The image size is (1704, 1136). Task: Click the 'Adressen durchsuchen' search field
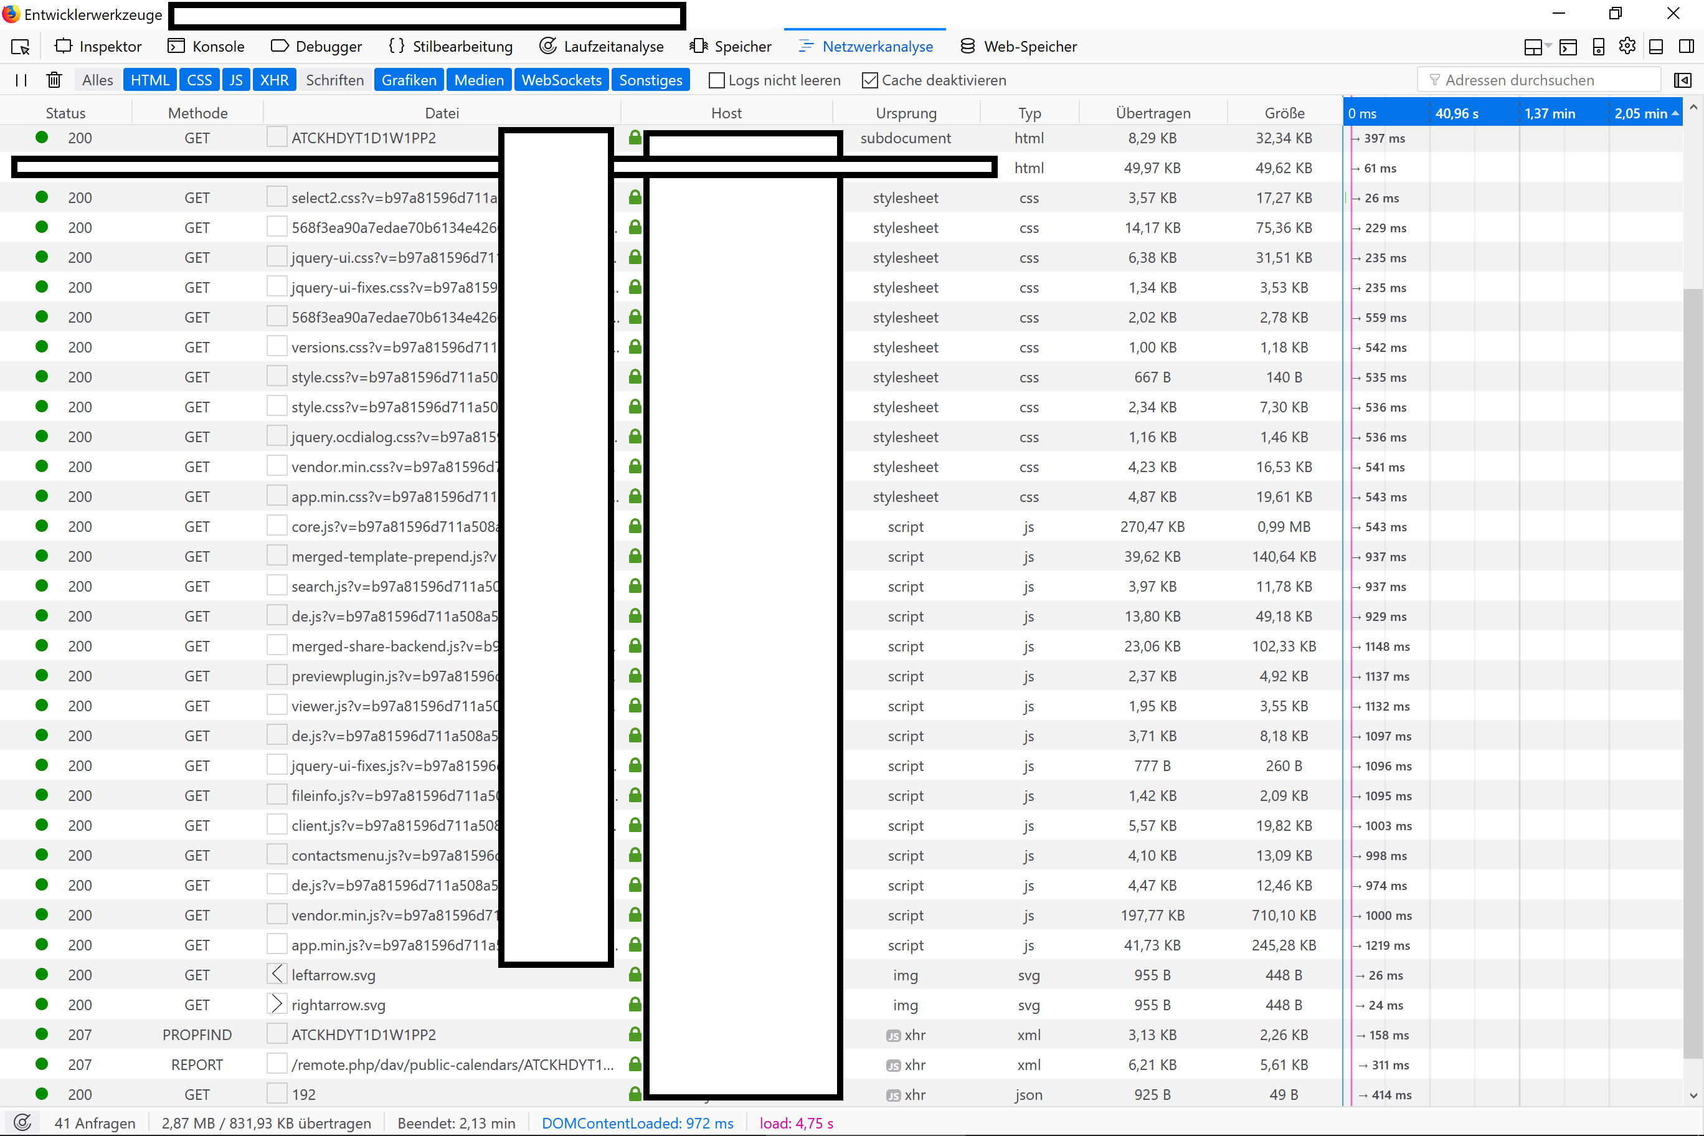(x=1539, y=80)
